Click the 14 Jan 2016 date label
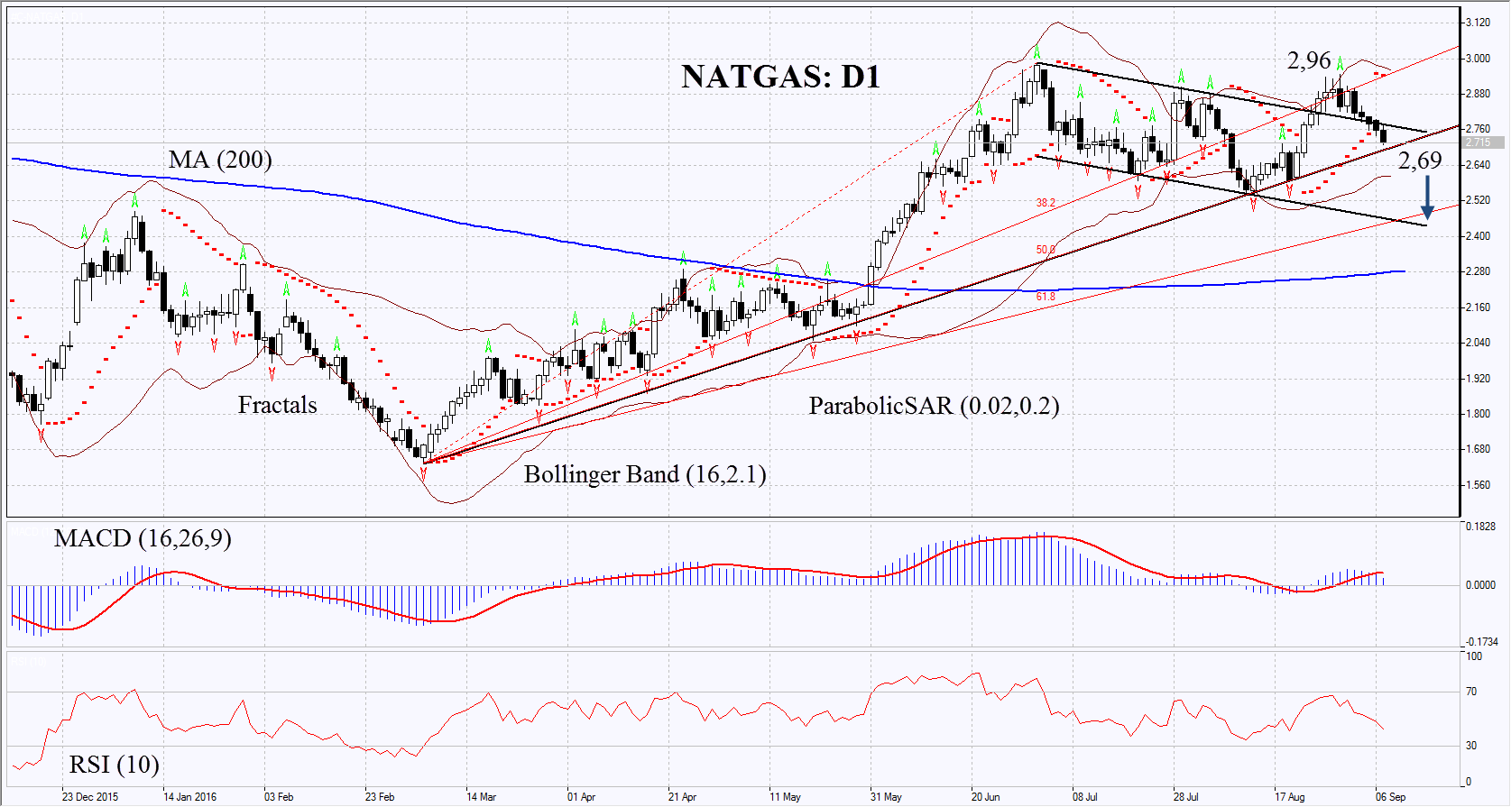Screen dimensions: 1511x807 [189, 797]
